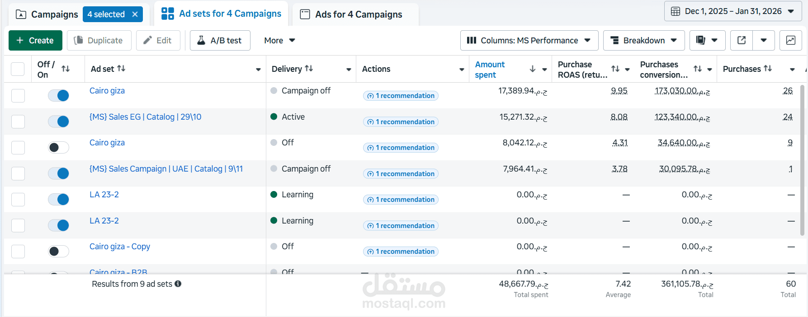Click the vertical scrollbar of the table
The image size is (808, 317).
pyautogui.click(x=803, y=160)
